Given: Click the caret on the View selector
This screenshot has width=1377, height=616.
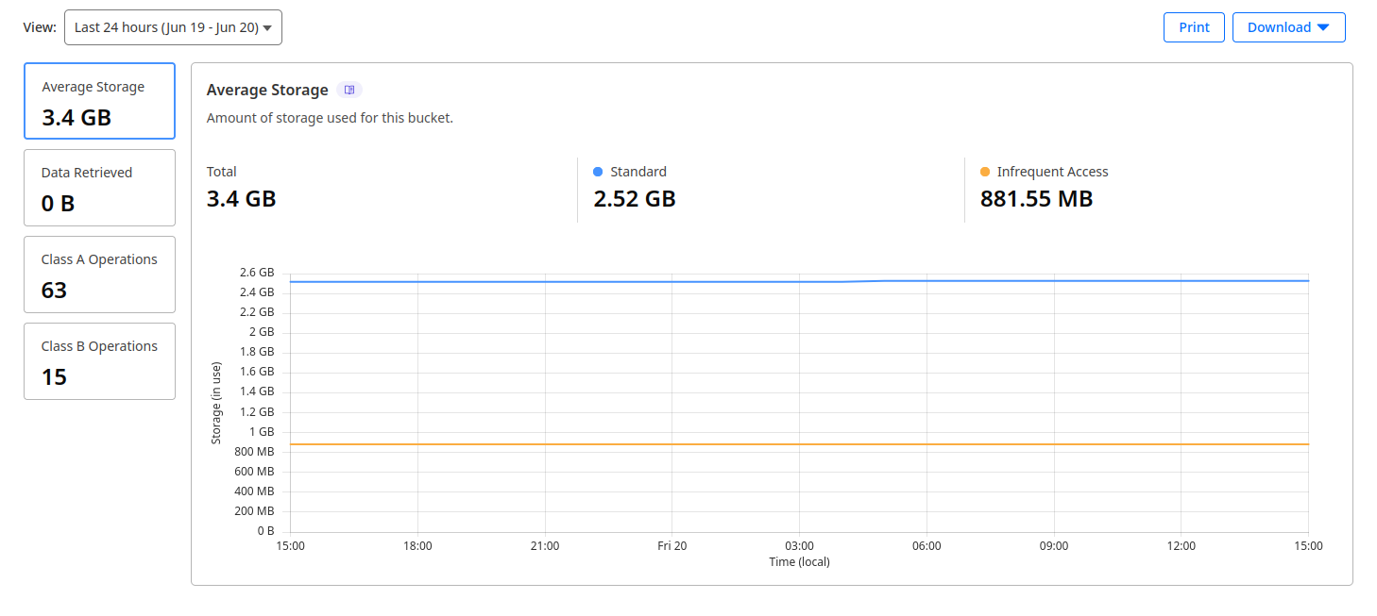Looking at the screenshot, I should point(267,26).
